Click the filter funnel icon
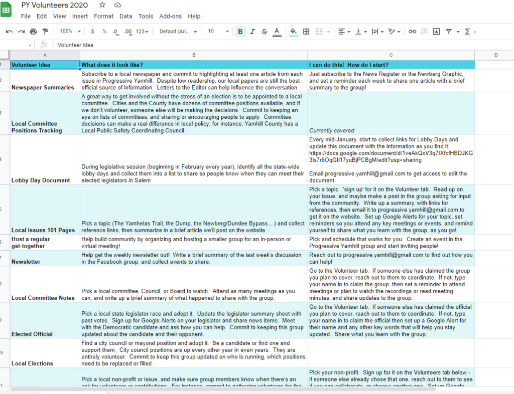This screenshot has width=514, height=394. pos(449,32)
